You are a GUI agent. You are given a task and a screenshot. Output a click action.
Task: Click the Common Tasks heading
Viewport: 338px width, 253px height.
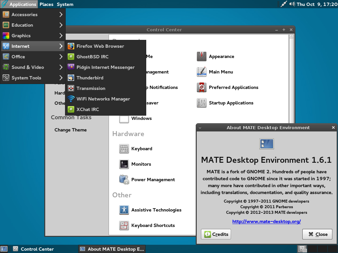[71, 118]
